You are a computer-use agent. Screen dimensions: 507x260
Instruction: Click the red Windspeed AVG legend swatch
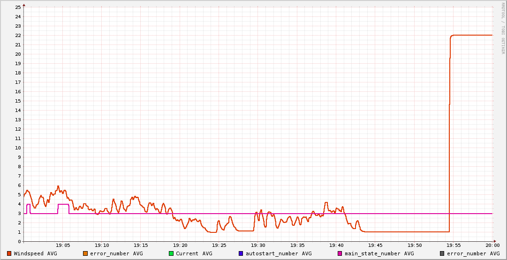pyautogui.click(x=9, y=253)
